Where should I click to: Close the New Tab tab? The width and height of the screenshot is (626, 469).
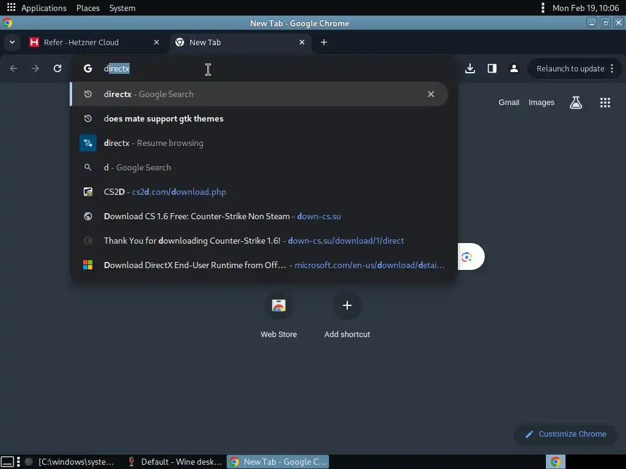[302, 42]
